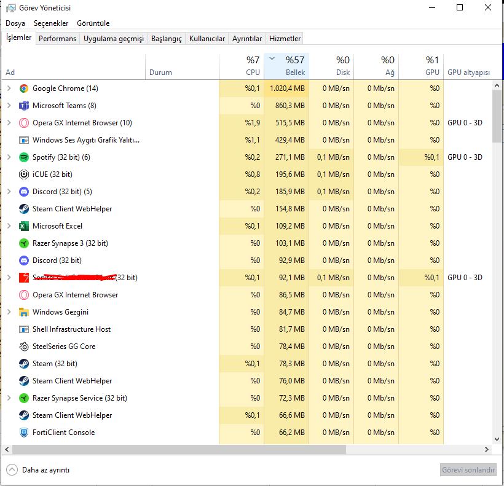
Task: Click the vertical scrollbar down arrow
Action: 497,439
